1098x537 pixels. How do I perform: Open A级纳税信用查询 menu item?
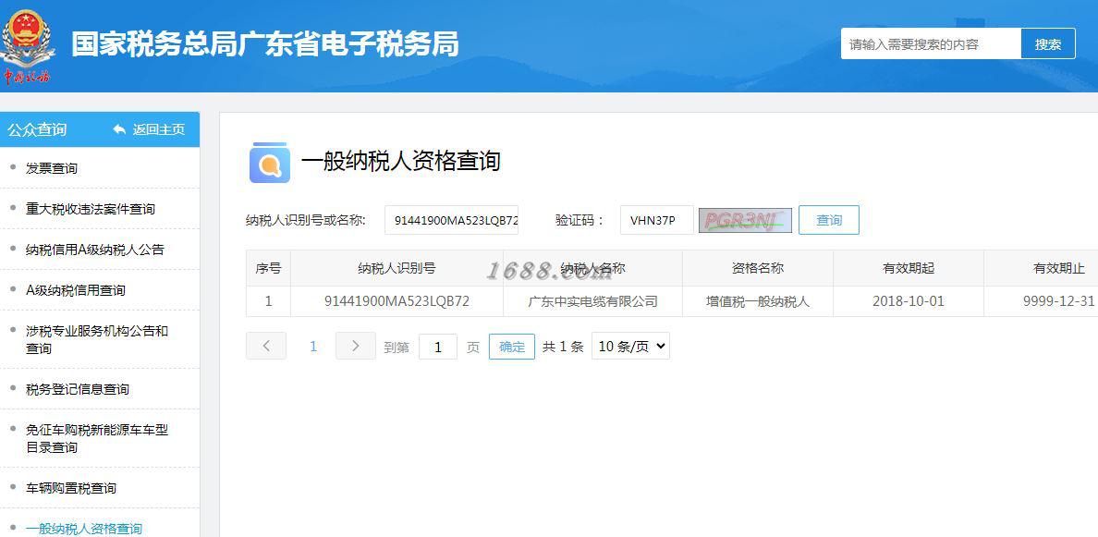pyautogui.click(x=76, y=290)
